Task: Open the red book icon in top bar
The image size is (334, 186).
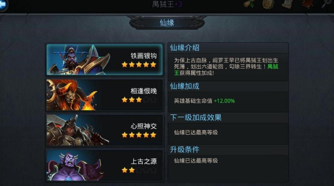Action: (307, 4)
